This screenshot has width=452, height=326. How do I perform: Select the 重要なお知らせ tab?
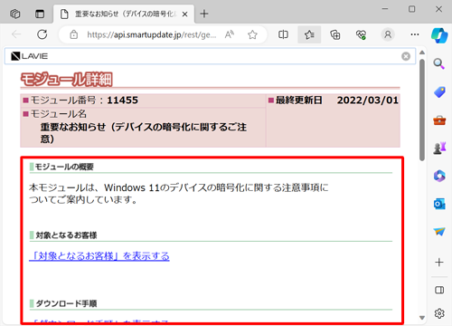click(x=124, y=14)
